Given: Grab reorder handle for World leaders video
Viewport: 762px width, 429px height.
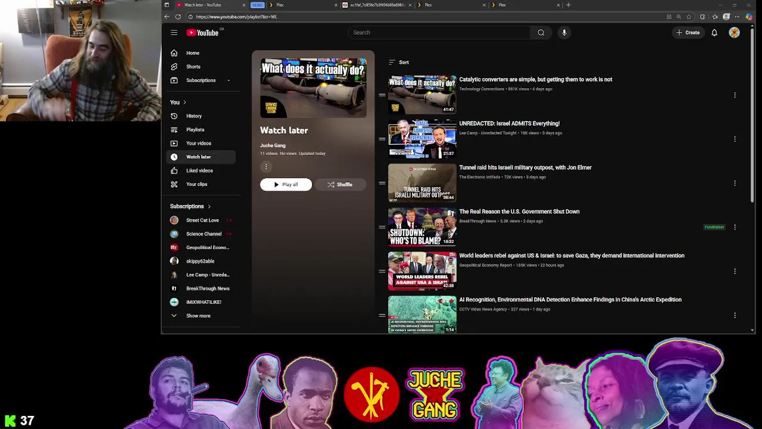Looking at the screenshot, I should click(x=382, y=271).
